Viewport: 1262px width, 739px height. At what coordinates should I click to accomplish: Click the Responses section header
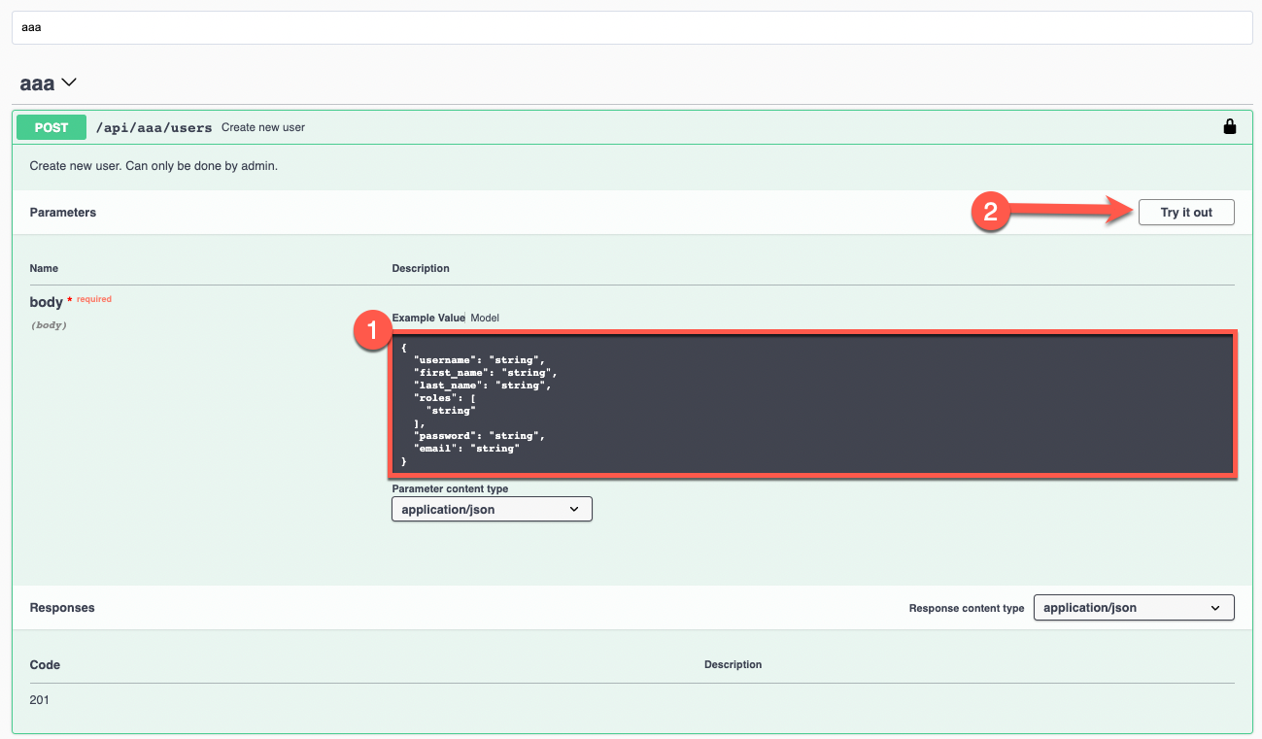pyautogui.click(x=61, y=607)
